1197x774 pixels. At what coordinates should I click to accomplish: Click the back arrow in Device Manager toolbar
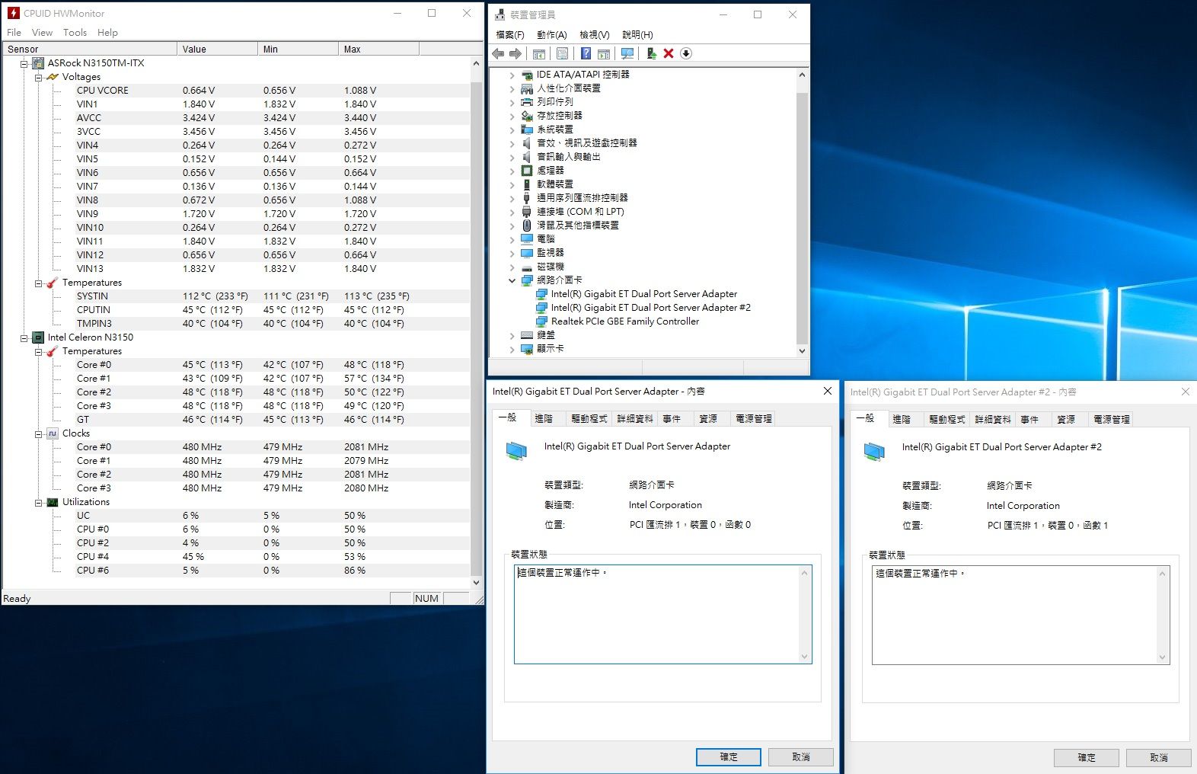pyautogui.click(x=498, y=53)
